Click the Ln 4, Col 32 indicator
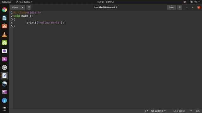This screenshot has height=113, width=202. [x=179, y=111]
